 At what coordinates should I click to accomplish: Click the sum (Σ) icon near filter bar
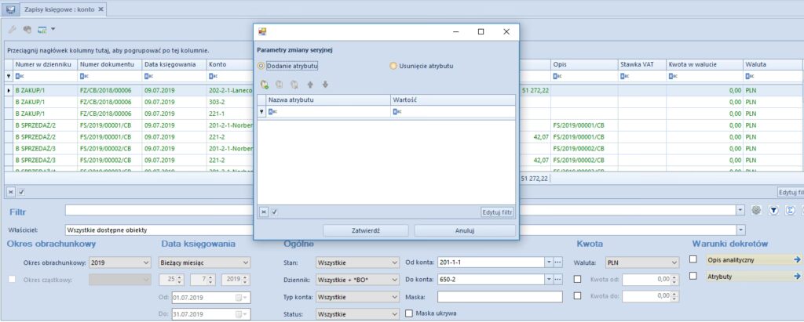[x=788, y=210]
